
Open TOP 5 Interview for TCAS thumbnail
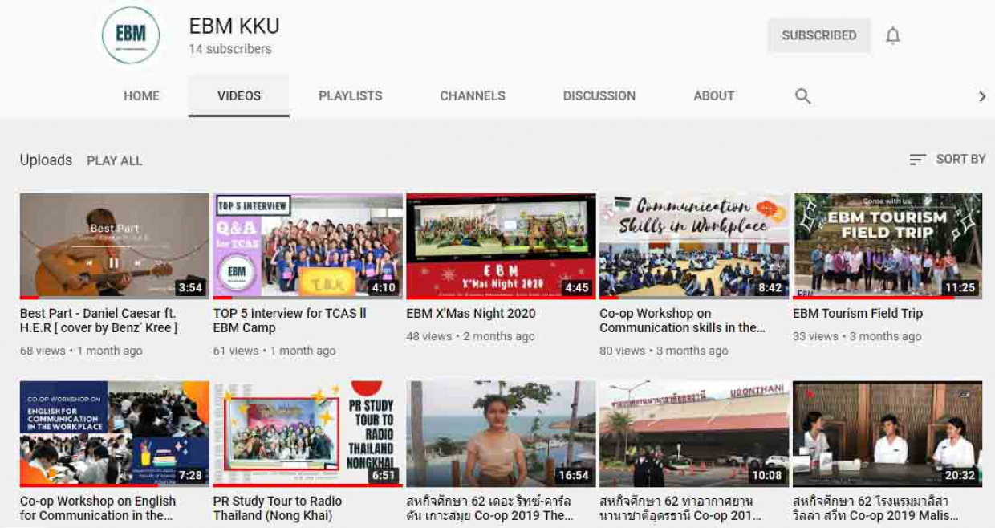pyautogui.click(x=307, y=246)
